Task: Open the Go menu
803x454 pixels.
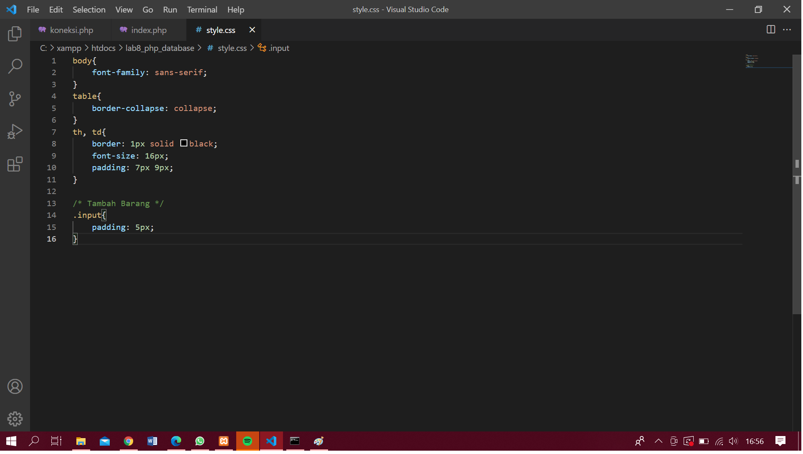Action: (148, 10)
